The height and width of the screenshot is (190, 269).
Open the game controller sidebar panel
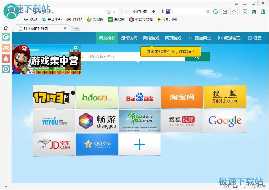[x=6, y=48]
